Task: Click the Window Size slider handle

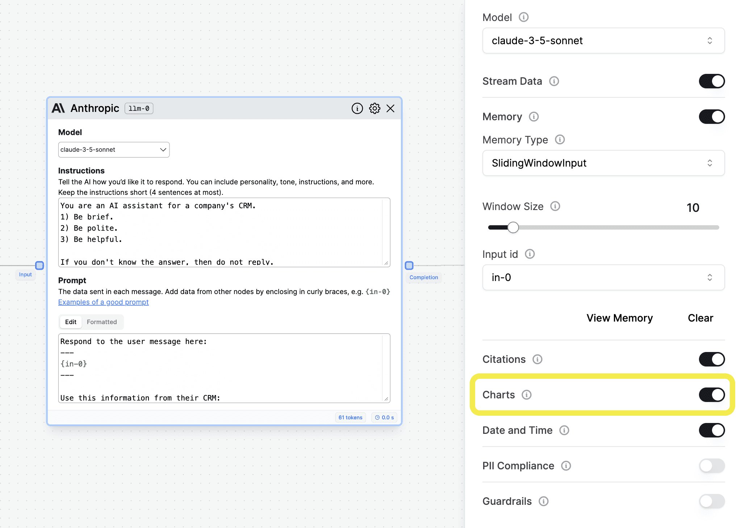Action: 513,227
